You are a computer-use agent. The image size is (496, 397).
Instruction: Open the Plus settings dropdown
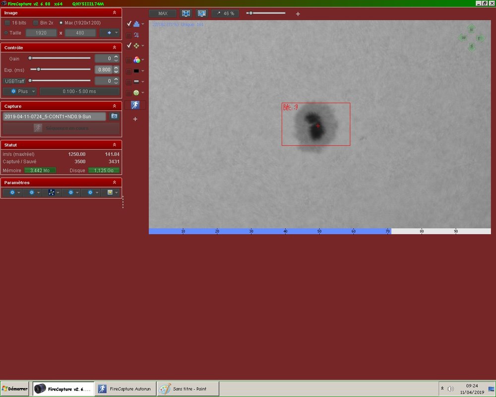20,91
